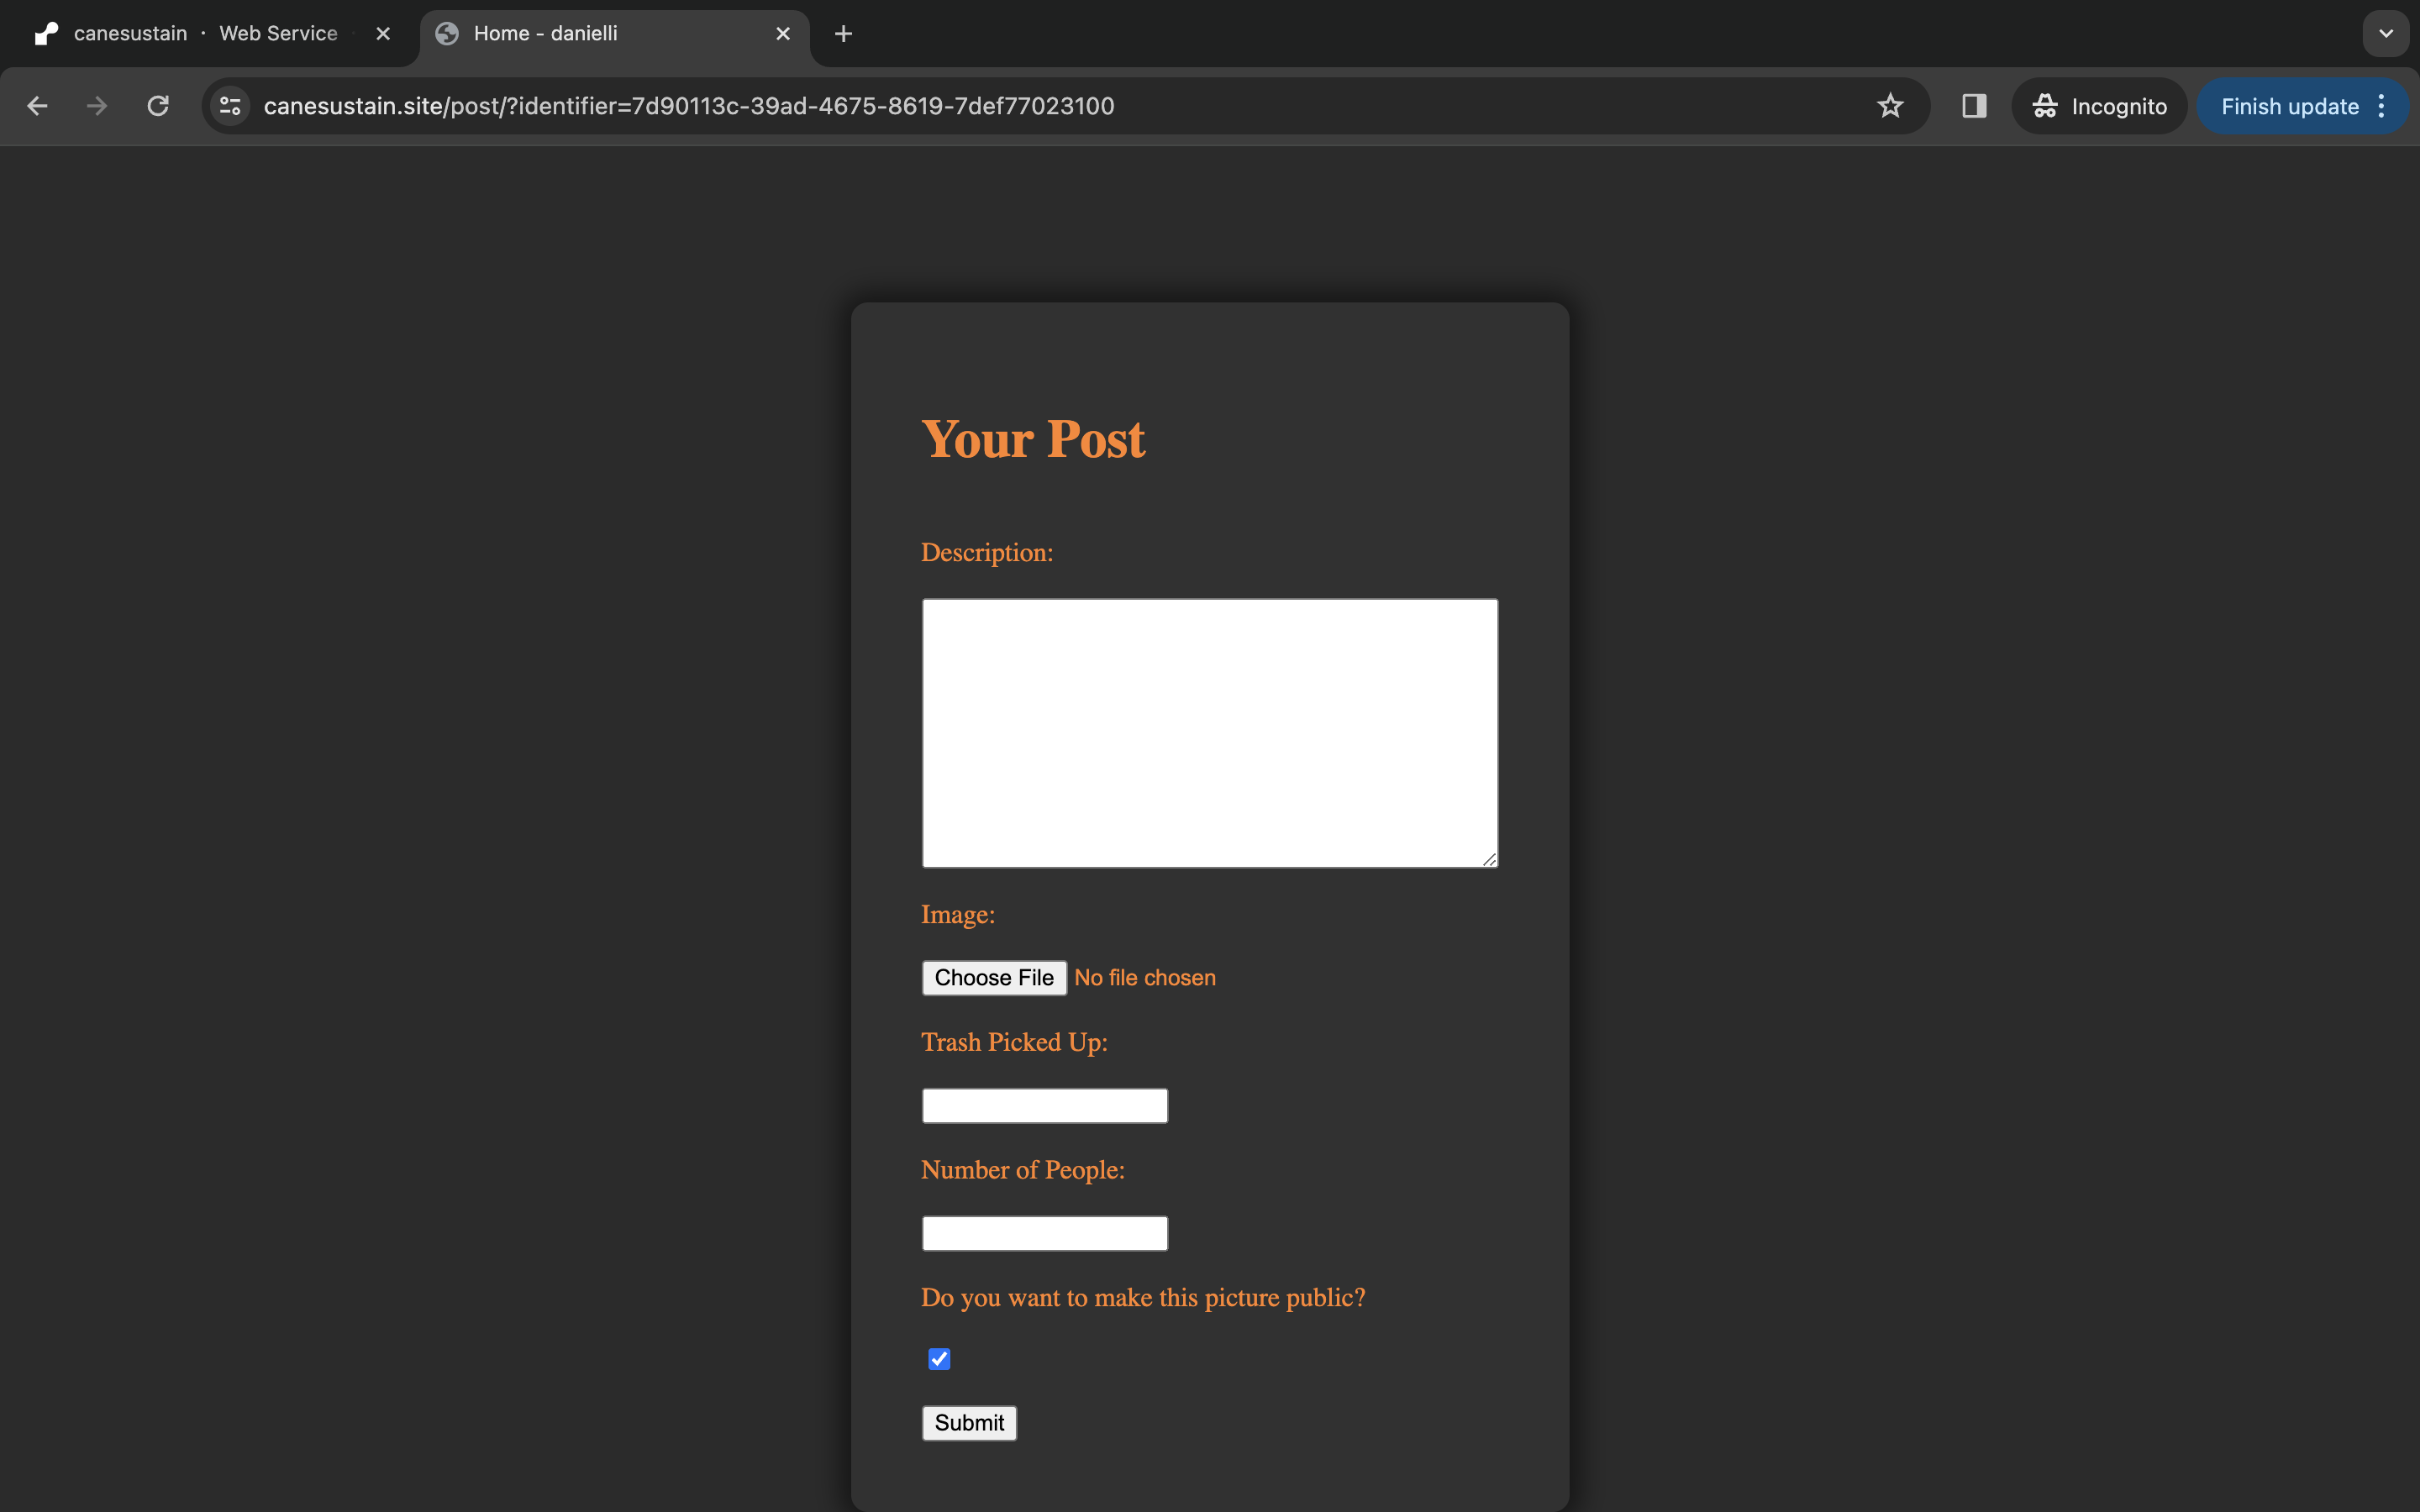Submit the post form
This screenshot has height=1512, width=2420.
968,1422
